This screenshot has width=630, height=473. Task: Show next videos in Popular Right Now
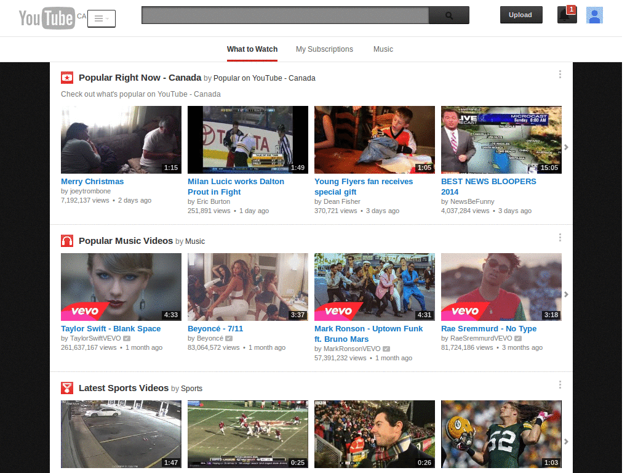[566, 147]
